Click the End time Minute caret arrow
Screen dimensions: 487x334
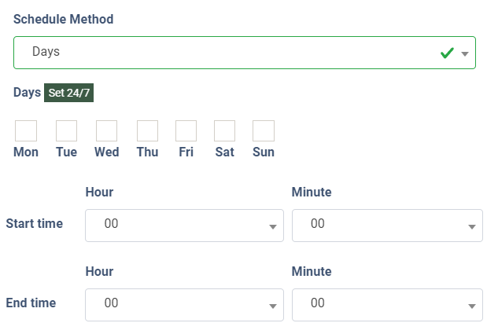472,306
